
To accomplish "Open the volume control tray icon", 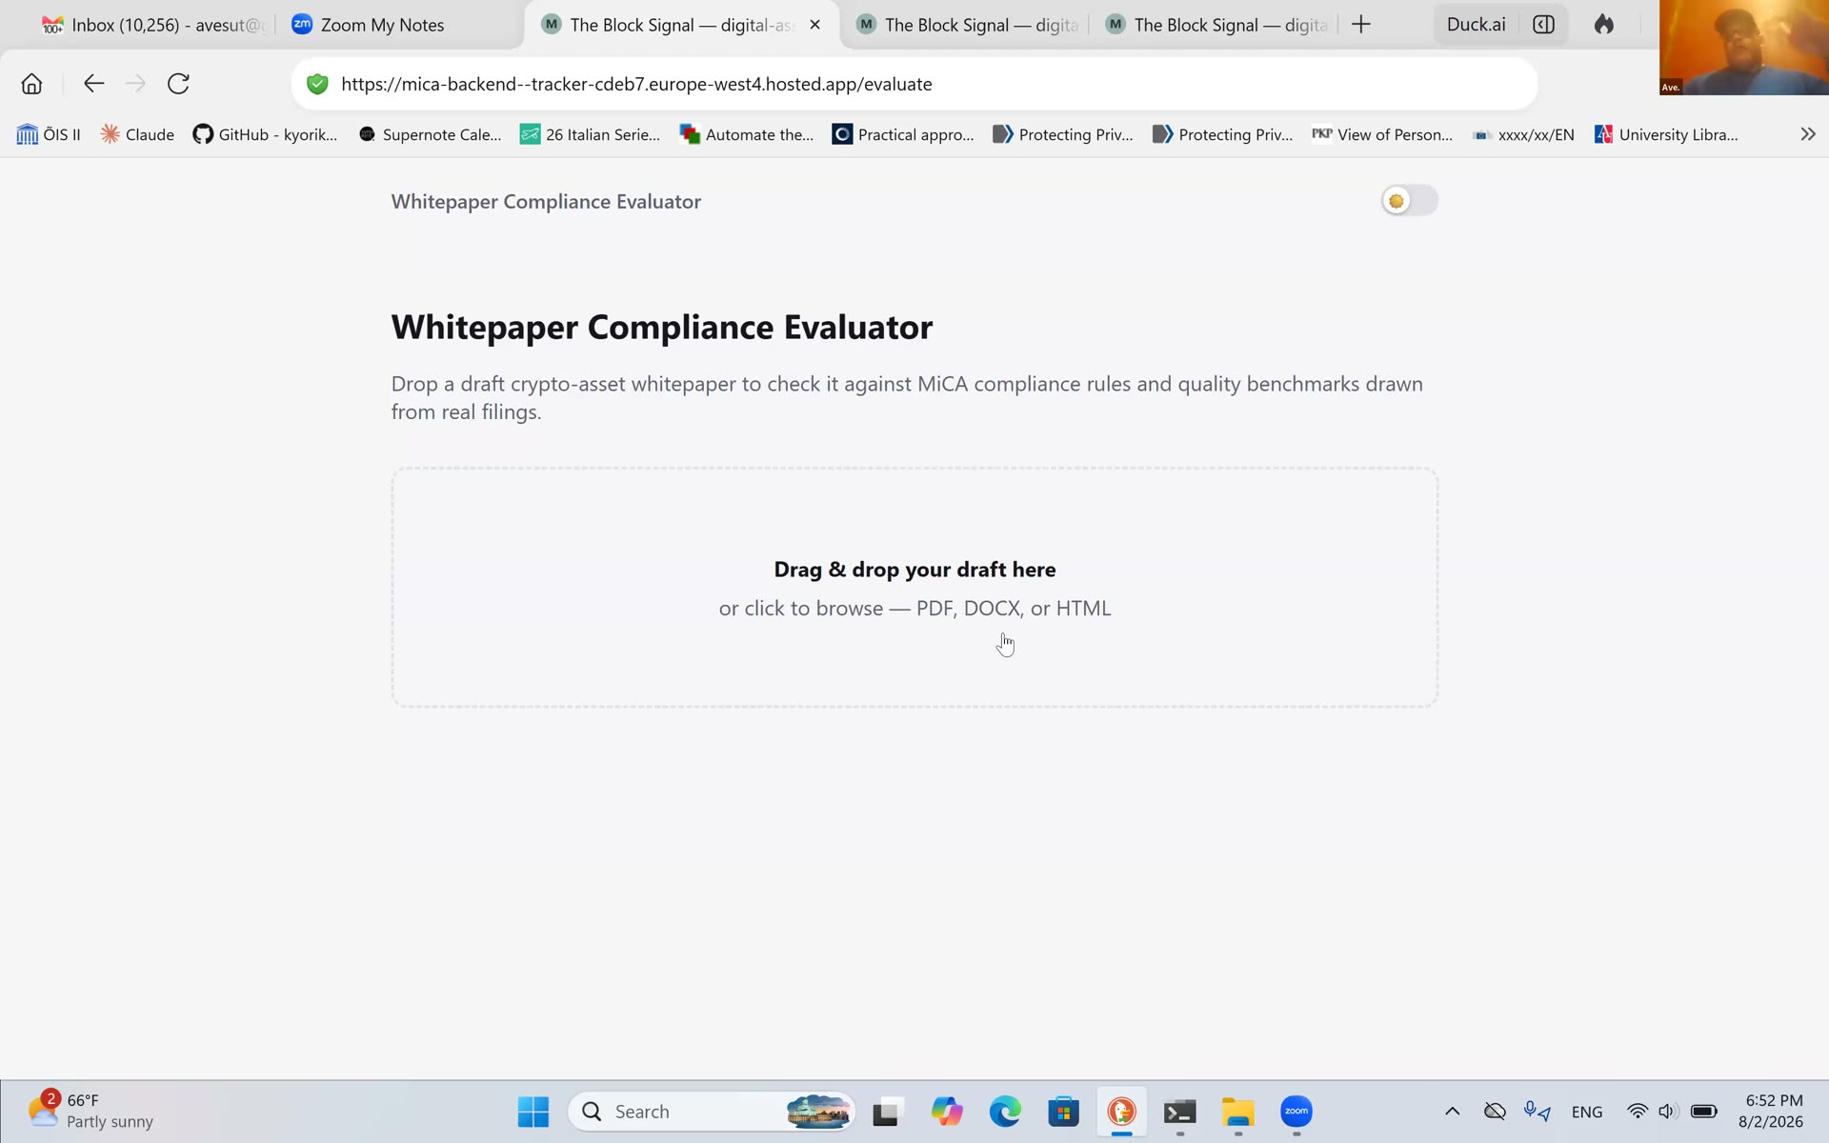I will point(1667,1112).
